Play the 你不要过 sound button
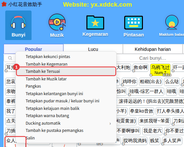This screenshot has height=147, width=184. (174, 131)
